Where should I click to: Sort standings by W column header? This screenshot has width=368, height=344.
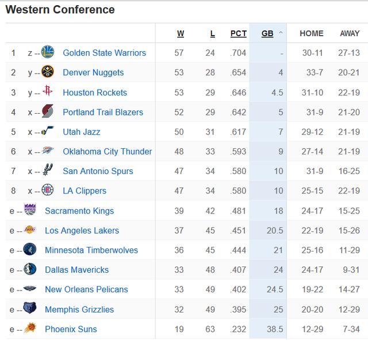pyautogui.click(x=181, y=33)
